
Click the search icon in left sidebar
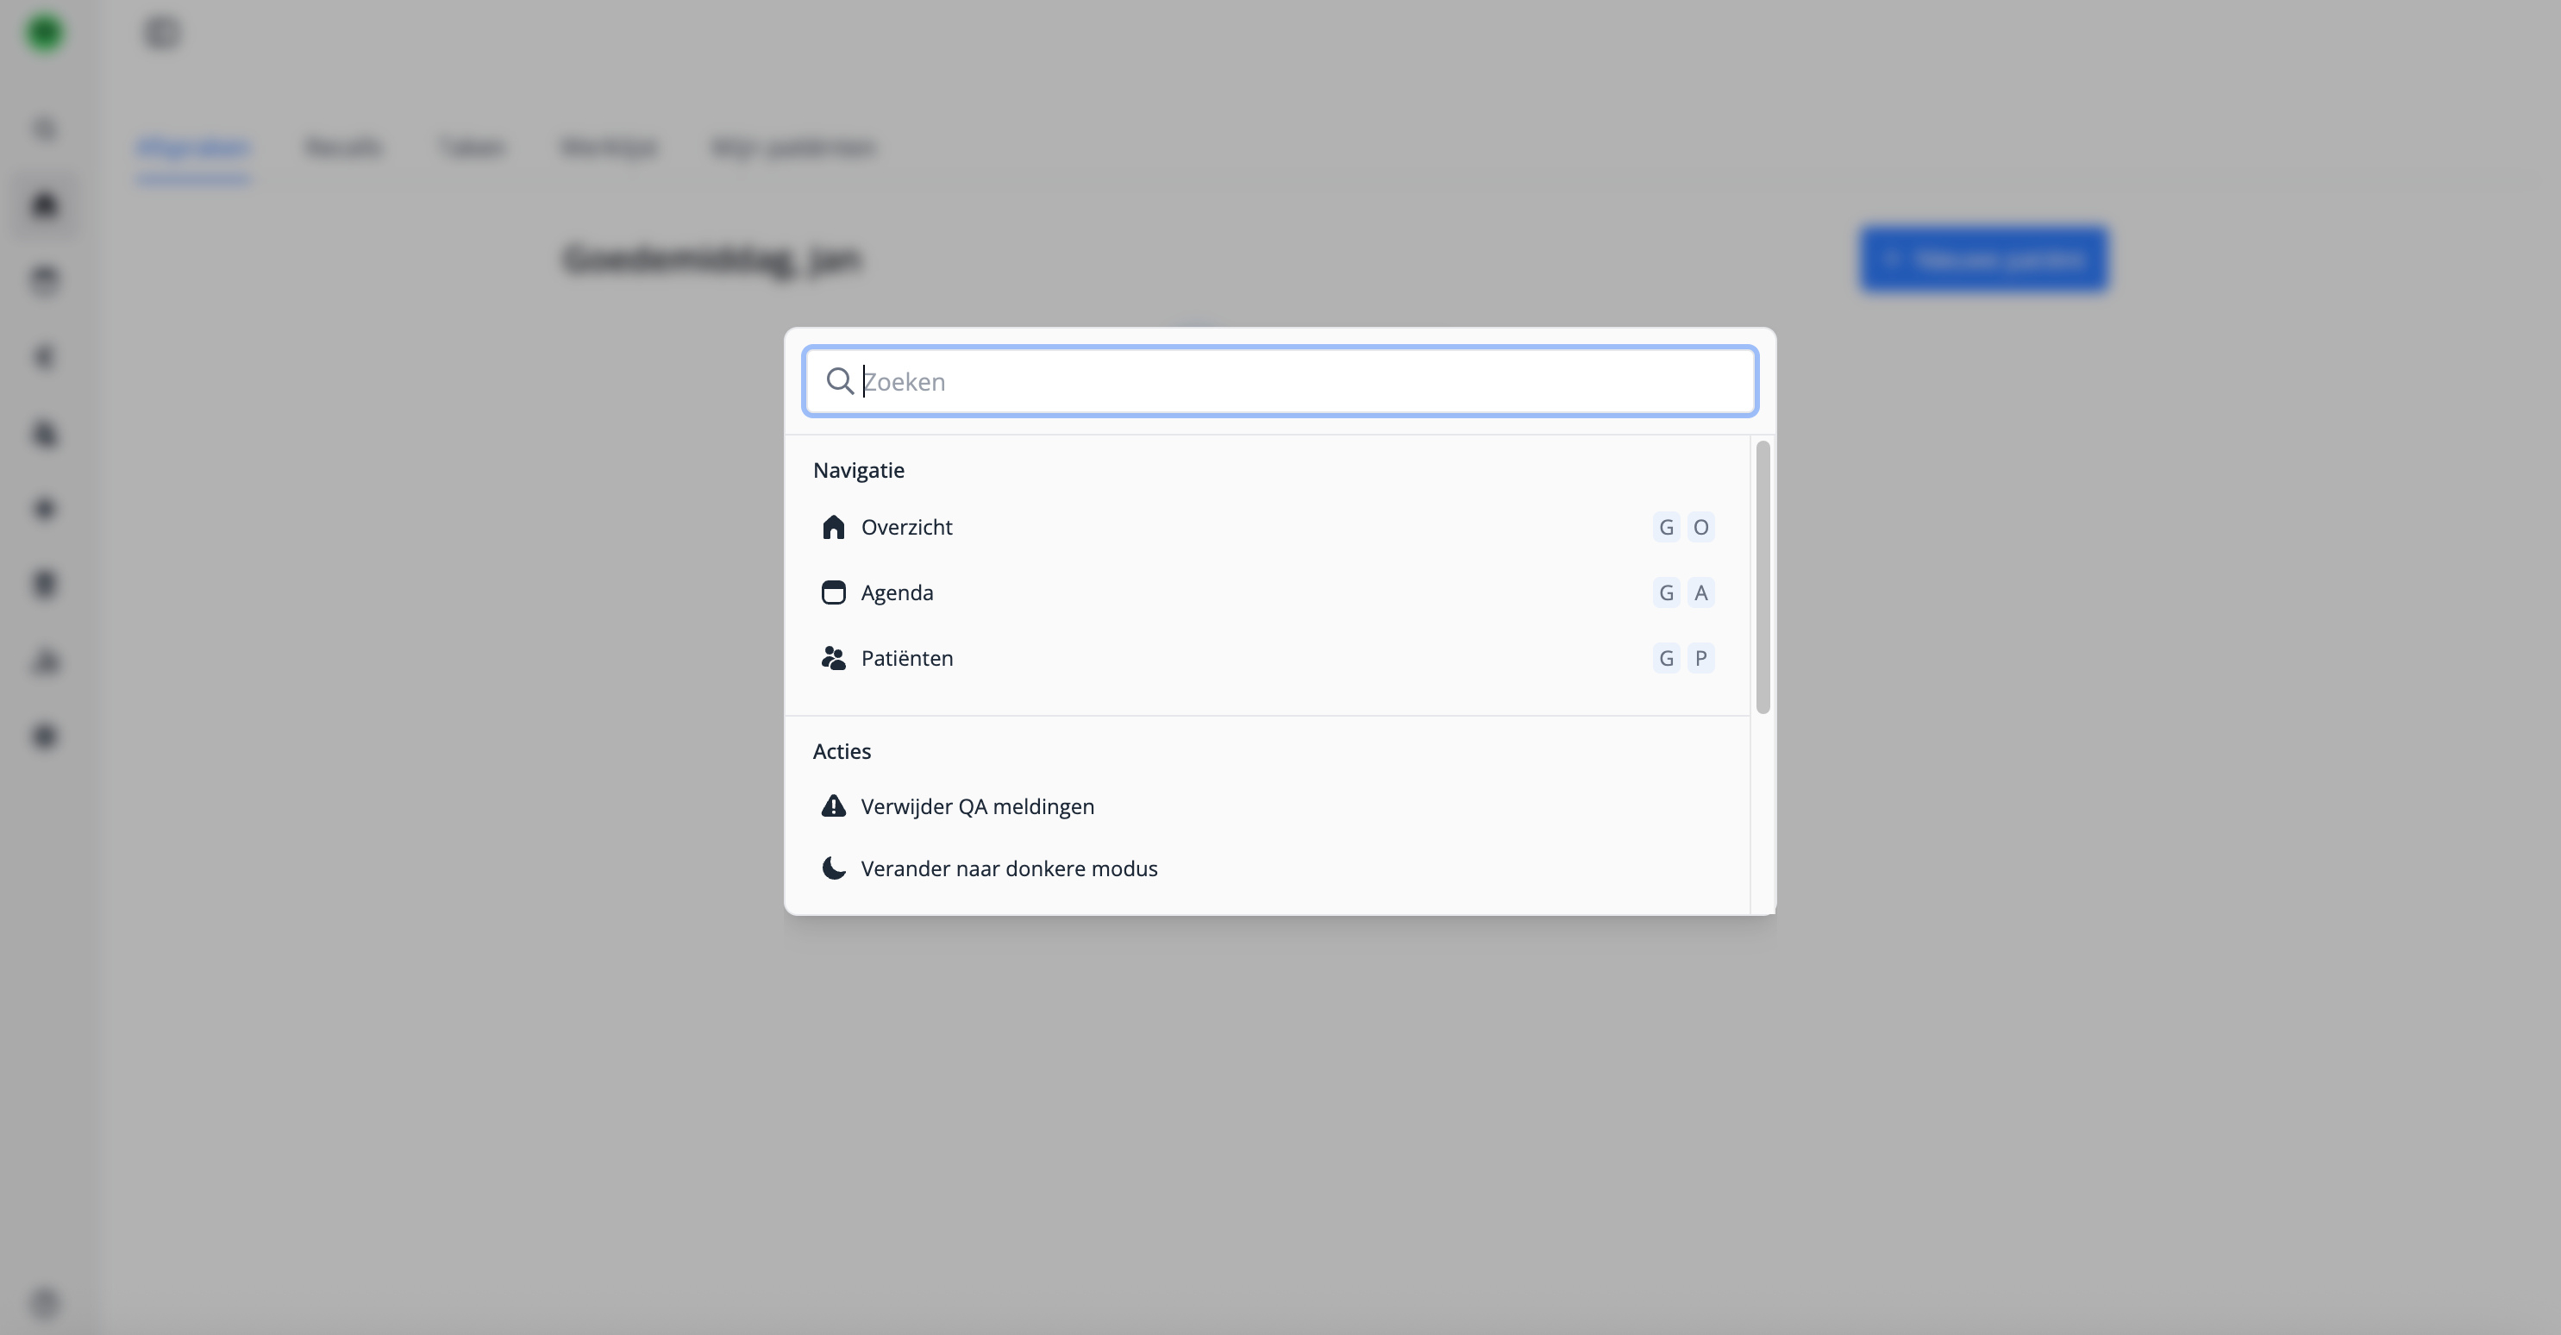tap(45, 129)
